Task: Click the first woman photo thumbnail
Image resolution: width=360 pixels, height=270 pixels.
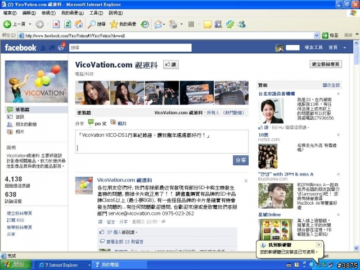Action: tap(92, 93)
